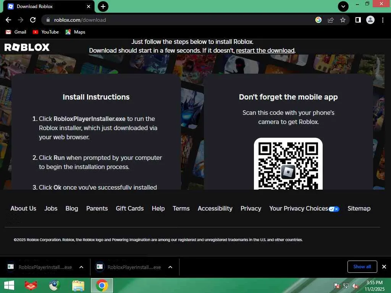
Task: Close the Download Roblox tab
Action: click(x=89, y=6)
